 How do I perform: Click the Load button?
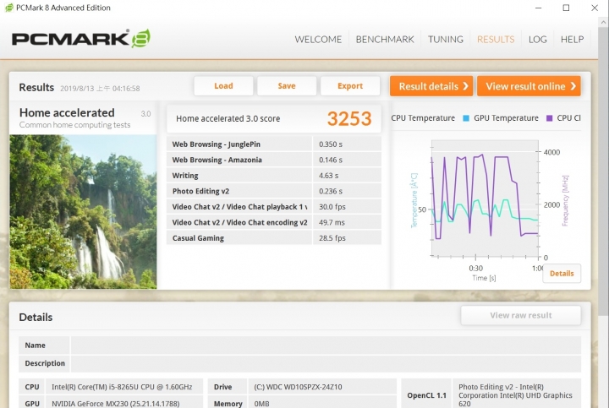click(223, 86)
